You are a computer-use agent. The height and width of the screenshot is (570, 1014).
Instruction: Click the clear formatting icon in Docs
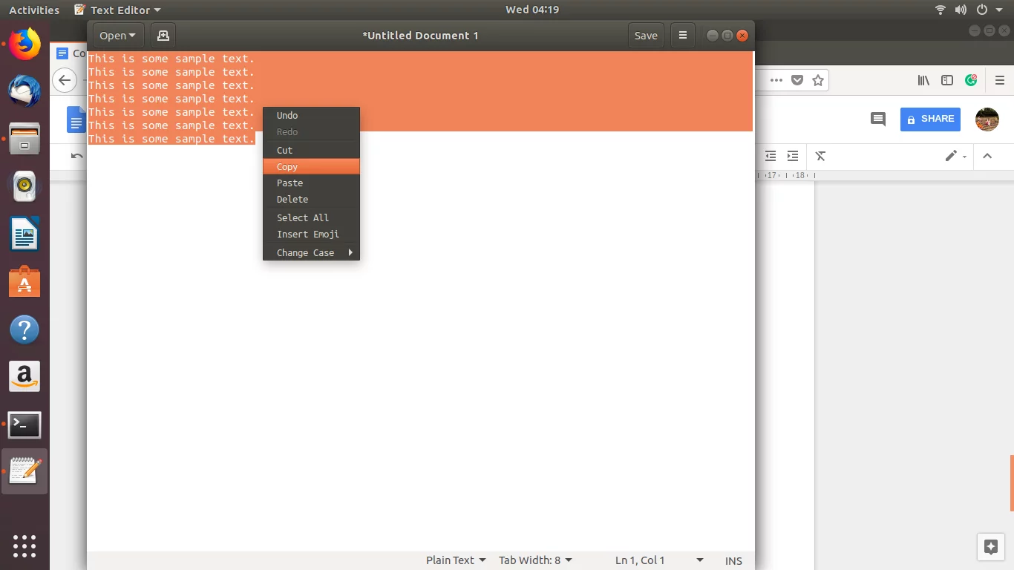(x=820, y=156)
